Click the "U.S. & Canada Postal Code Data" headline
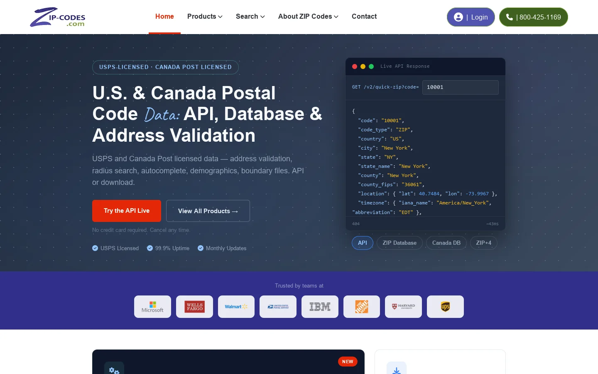 pyautogui.click(x=207, y=114)
